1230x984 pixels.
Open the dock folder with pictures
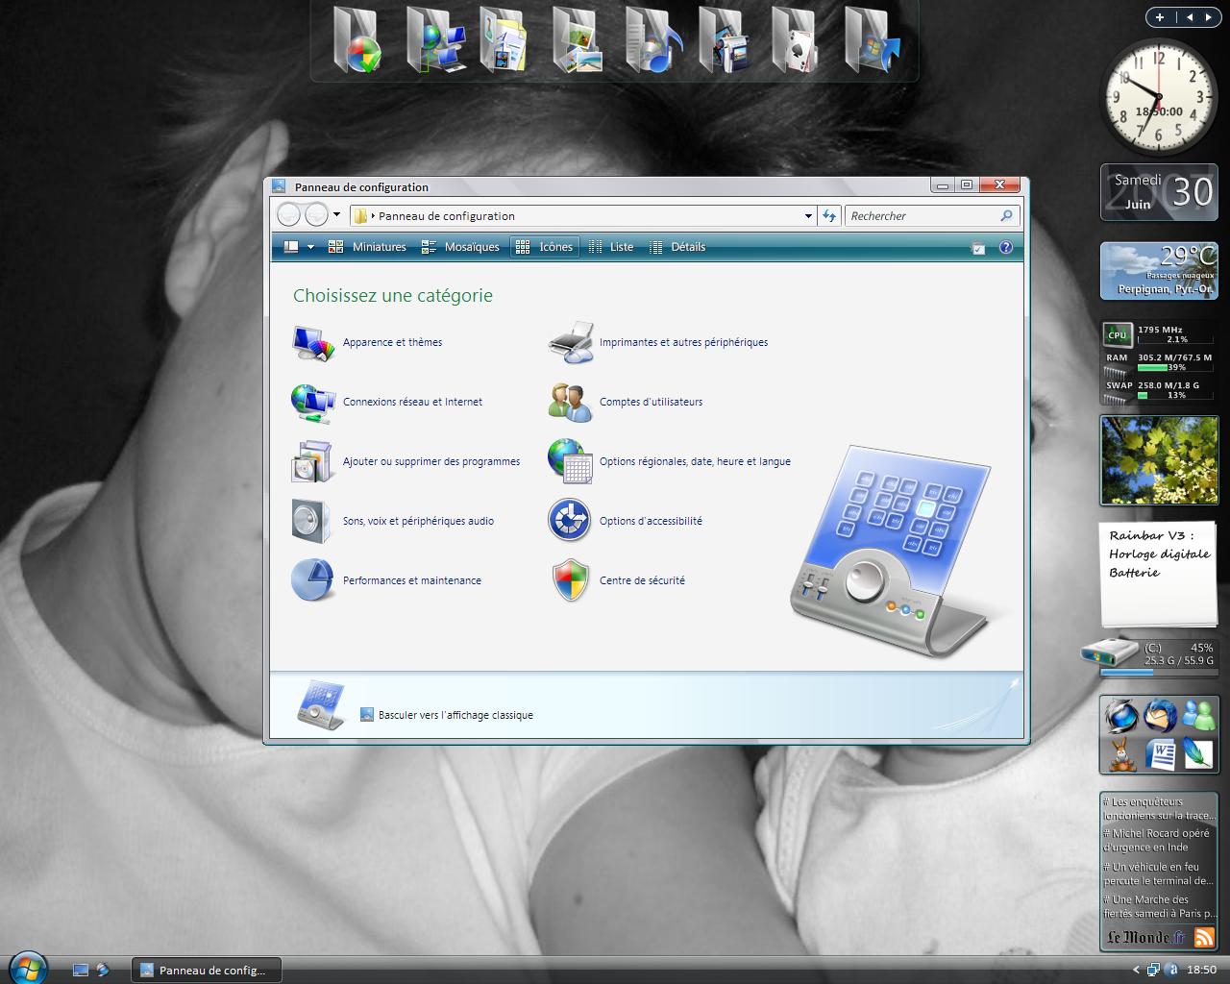[578, 40]
